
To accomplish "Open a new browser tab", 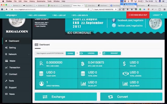I will click(162, 5).
